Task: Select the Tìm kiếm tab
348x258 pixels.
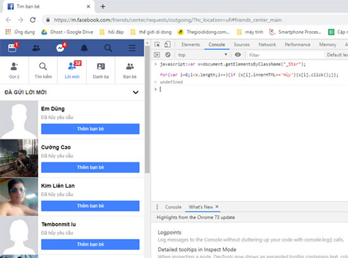Action: tap(43, 70)
